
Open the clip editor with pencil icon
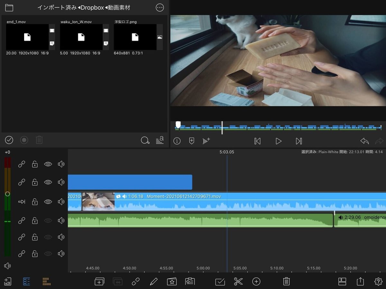(154, 282)
